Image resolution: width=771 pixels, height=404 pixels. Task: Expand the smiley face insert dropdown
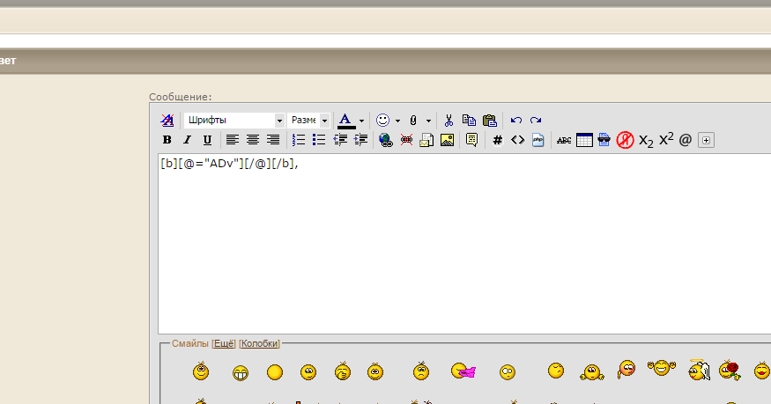397,121
